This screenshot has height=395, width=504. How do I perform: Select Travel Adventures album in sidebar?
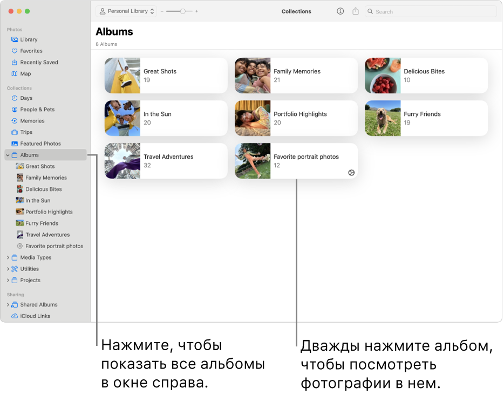tap(47, 235)
